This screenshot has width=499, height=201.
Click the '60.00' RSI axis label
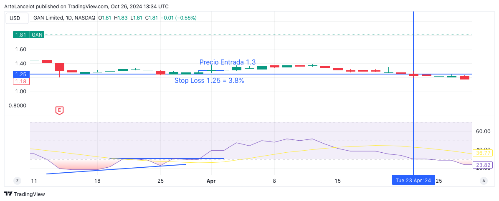coord(482,131)
